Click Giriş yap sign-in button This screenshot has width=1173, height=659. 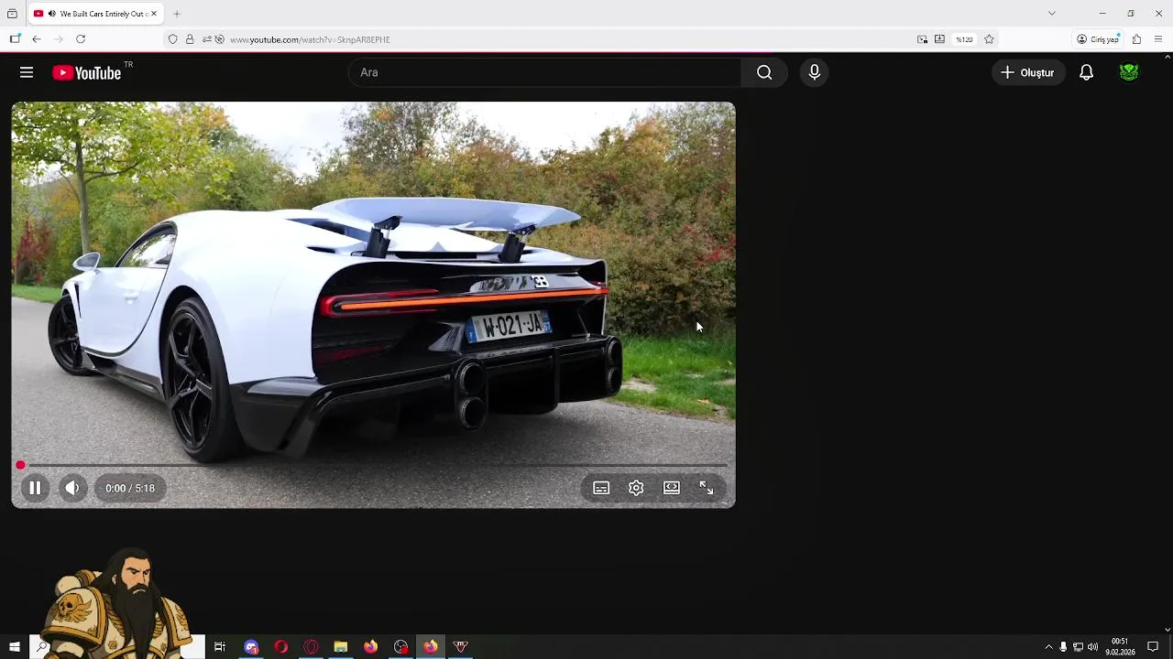pyautogui.click(x=1098, y=39)
